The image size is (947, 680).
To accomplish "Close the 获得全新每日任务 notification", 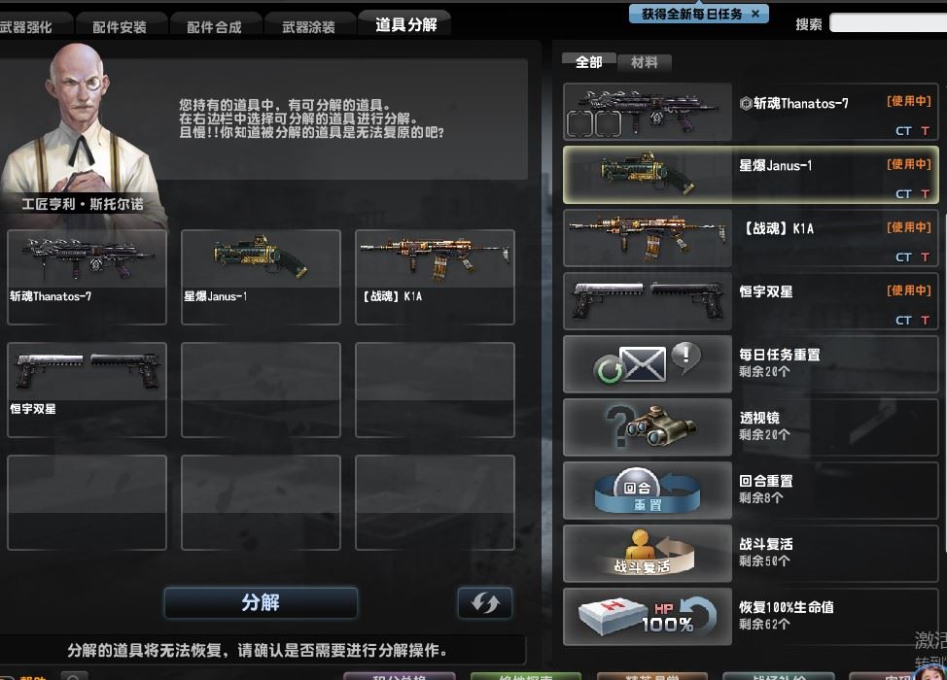I will 754,14.
